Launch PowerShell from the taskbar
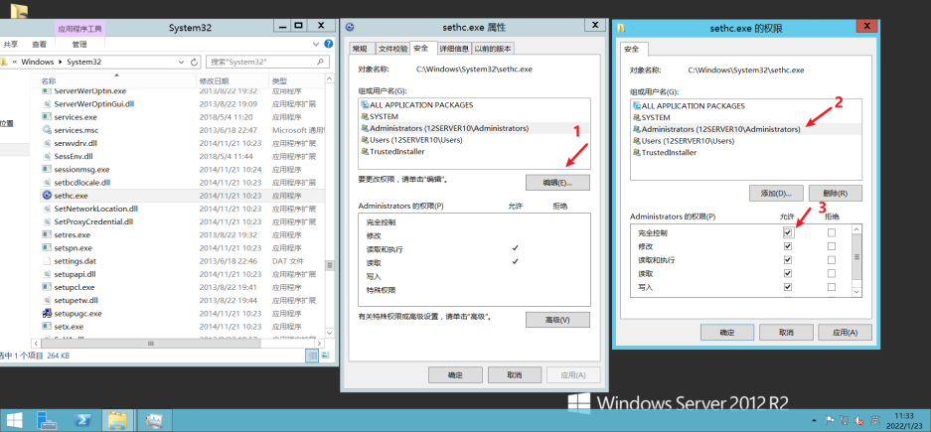This screenshot has width=931, height=432. [x=81, y=421]
